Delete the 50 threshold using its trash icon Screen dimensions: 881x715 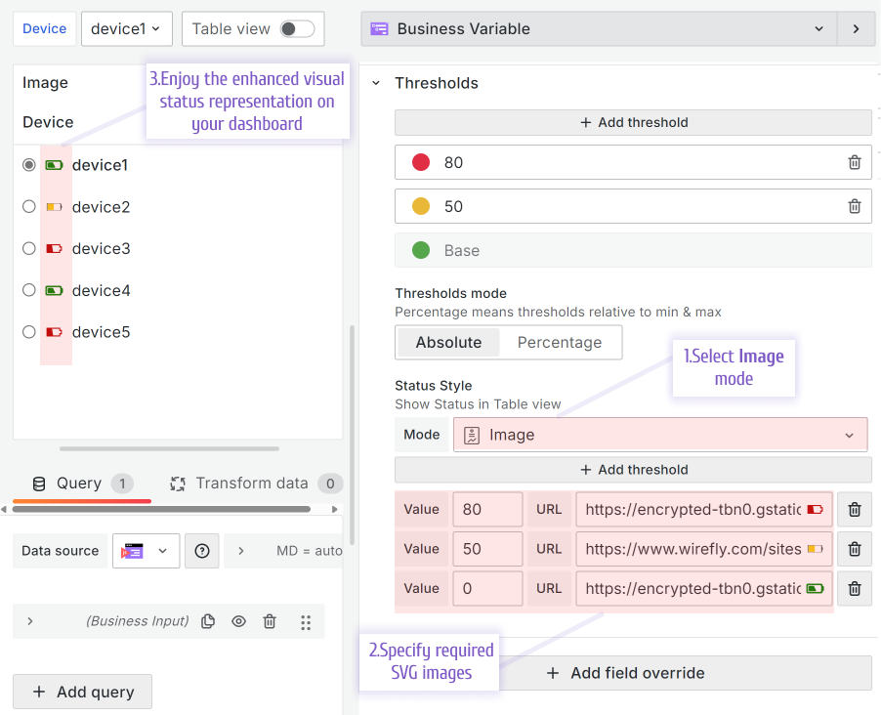854,206
